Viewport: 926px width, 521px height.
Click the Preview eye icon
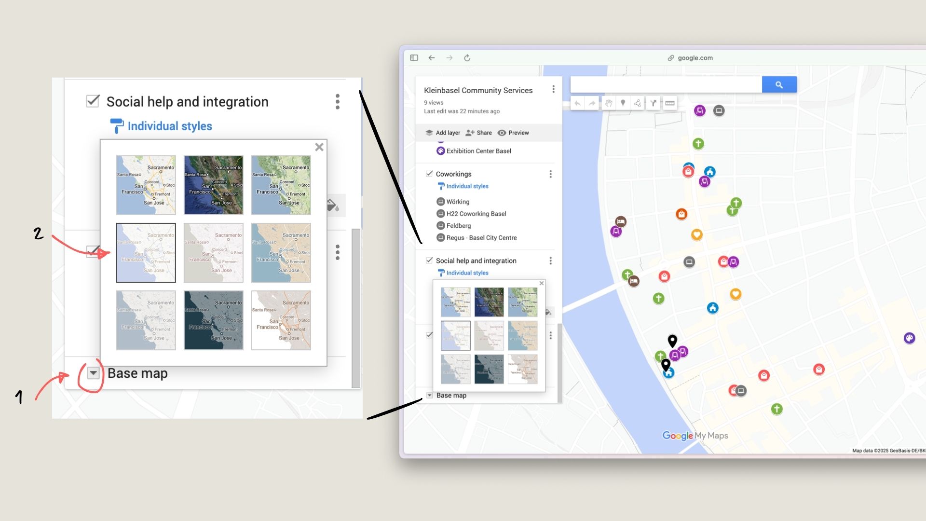(x=502, y=133)
